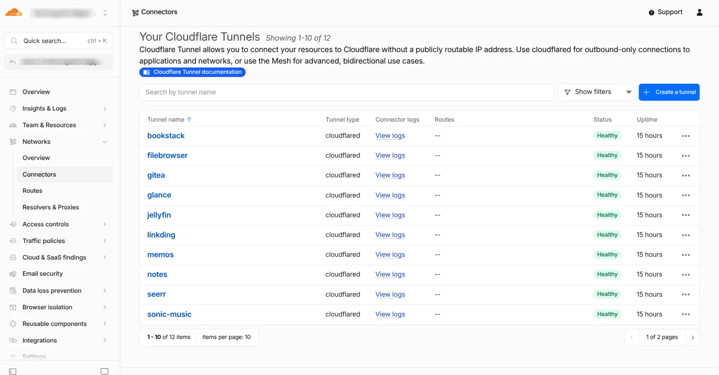Viewport: 719px width, 375px height.
Task: Click the Quick search box
Action: coord(59,41)
